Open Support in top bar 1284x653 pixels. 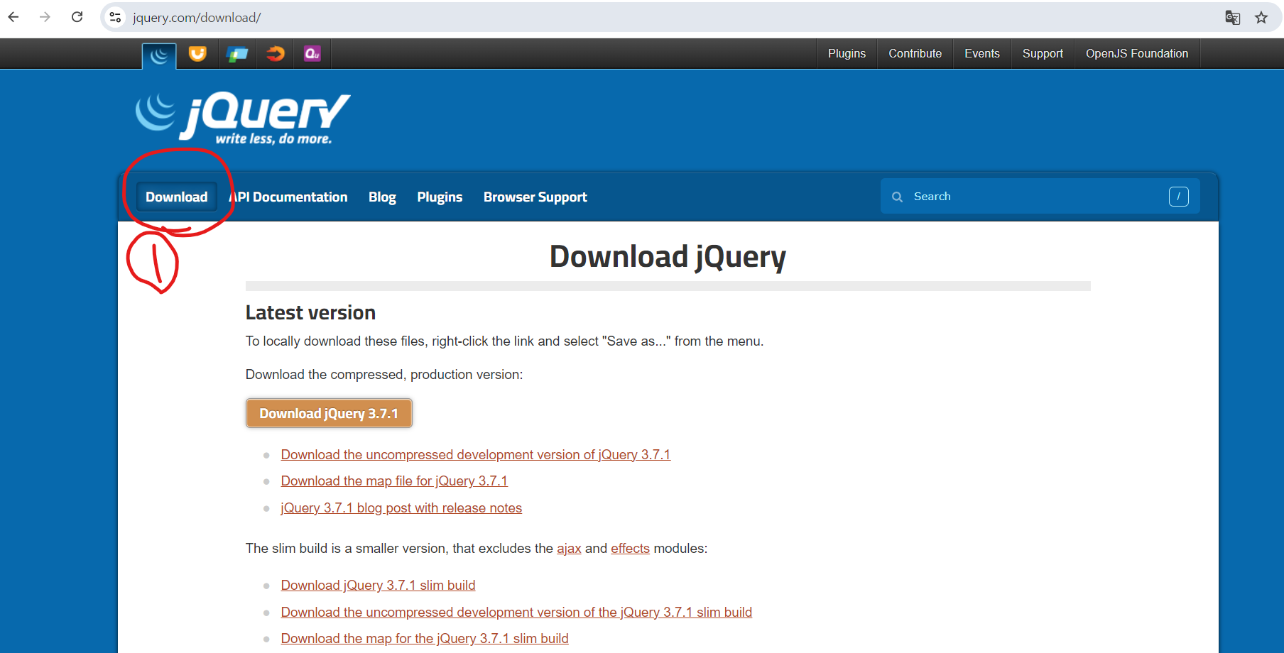(1043, 53)
